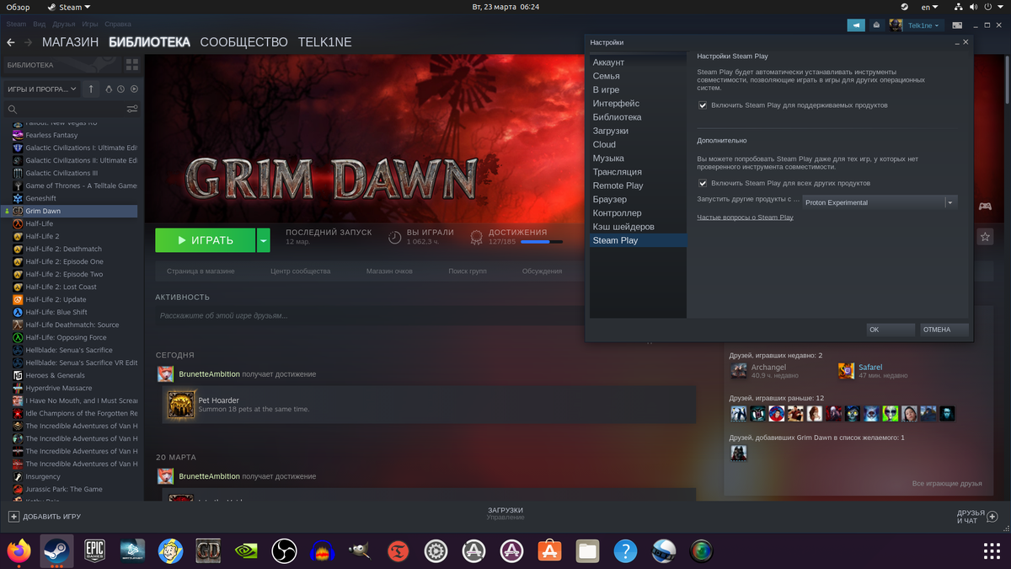Filter library by Linux penguin icon

pyautogui.click(x=109, y=89)
